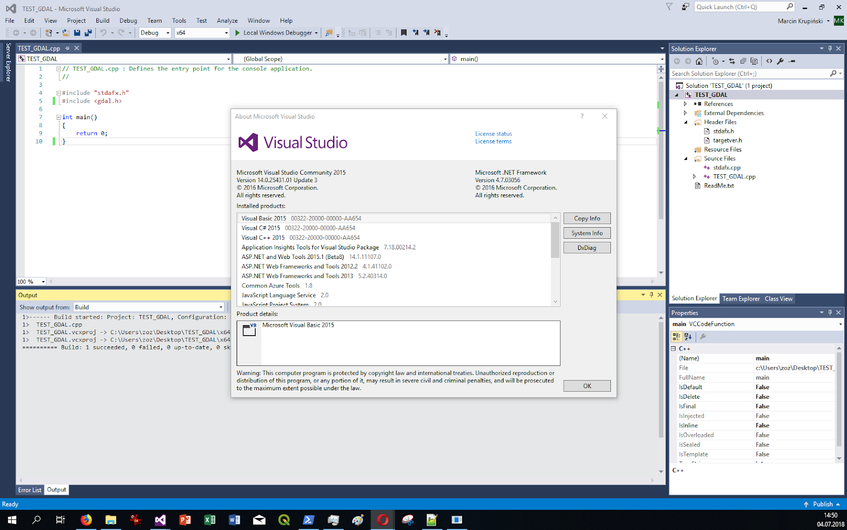Switch to the Error List tab
This screenshot has width=847, height=530.
tap(29, 490)
